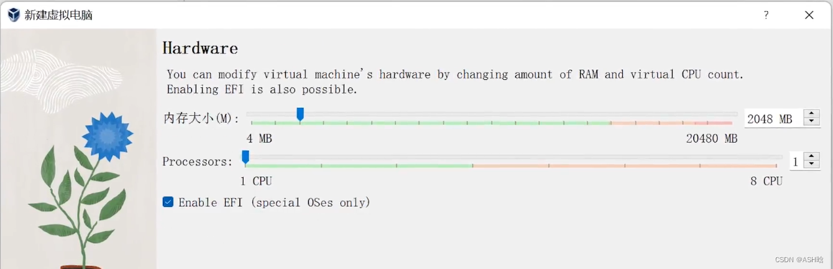Increase processor count with the up arrow
Screen dimensions: 833x269
[811, 157]
